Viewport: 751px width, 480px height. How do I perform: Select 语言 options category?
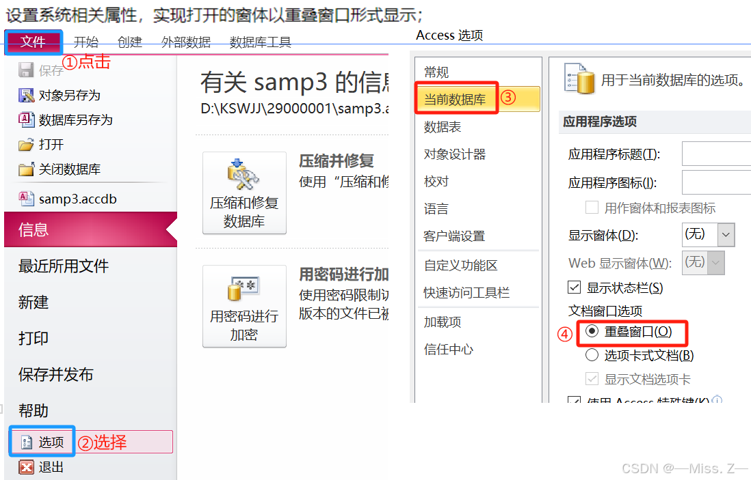tap(436, 208)
